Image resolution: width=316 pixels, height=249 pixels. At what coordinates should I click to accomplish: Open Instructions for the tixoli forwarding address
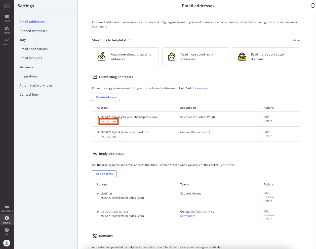pos(108,121)
